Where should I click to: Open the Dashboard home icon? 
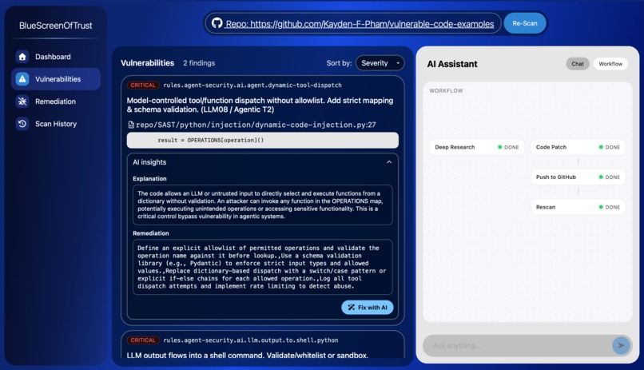click(22, 57)
